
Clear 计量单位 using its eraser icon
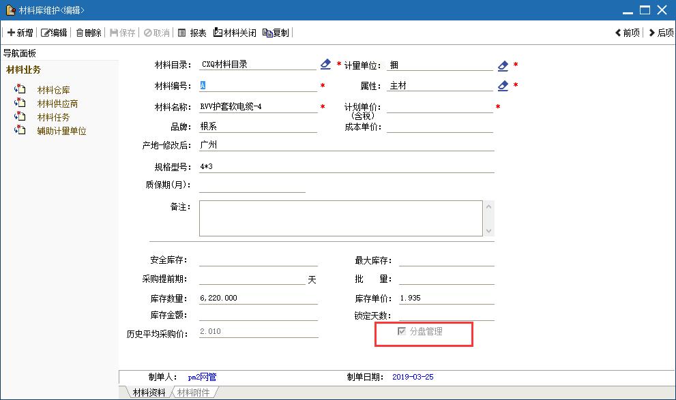[x=503, y=66]
